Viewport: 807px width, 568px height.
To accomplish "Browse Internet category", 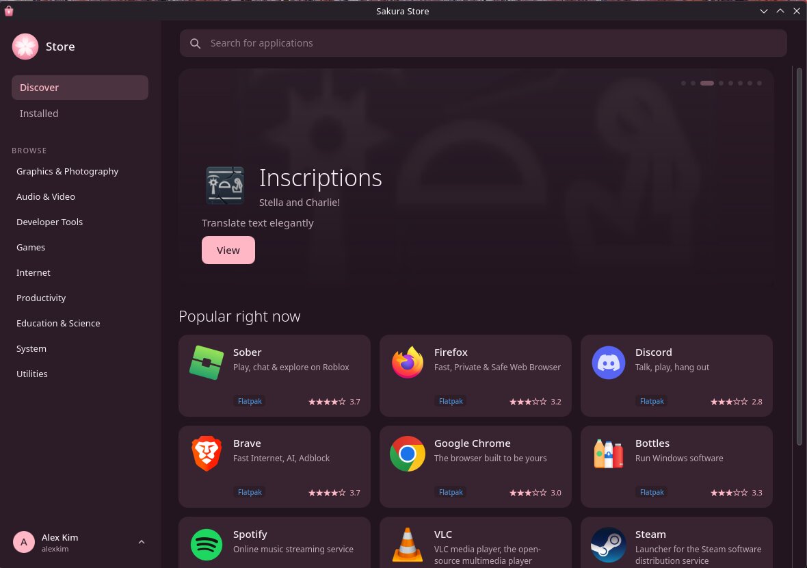I will (x=80, y=272).
